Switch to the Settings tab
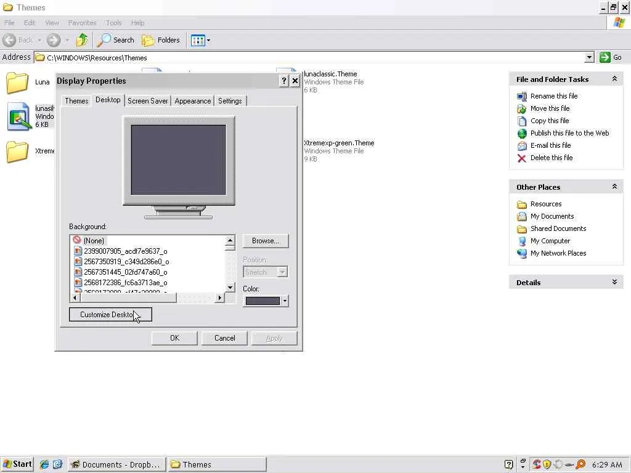631x473 pixels. [x=230, y=101]
